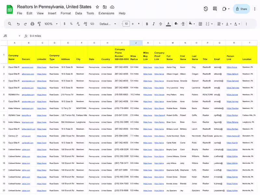Format as percent

click(x=71, y=24)
